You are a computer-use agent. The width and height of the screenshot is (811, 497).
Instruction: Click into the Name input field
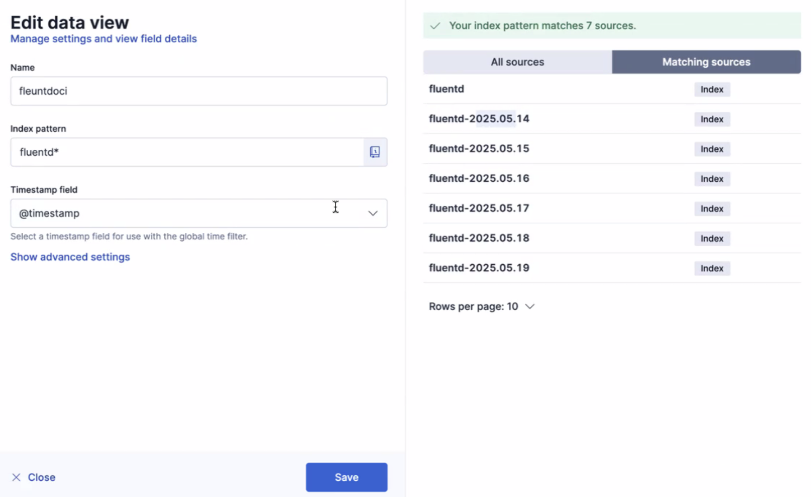(199, 91)
